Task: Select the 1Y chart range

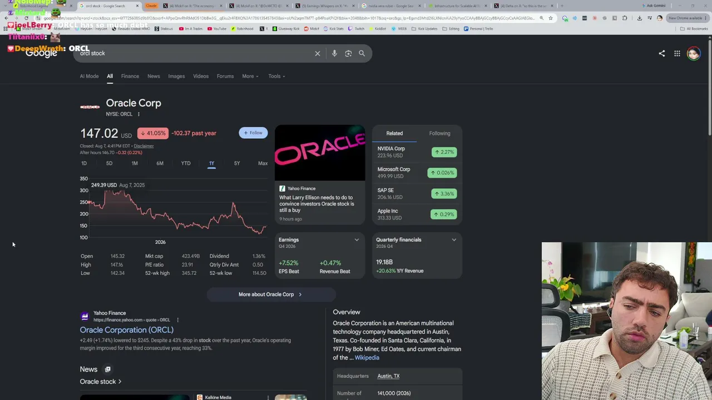Action: [211, 163]
